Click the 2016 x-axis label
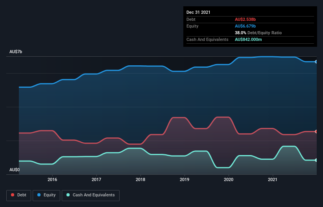This screenshot has width=323, height=207. click(x=52, y=179)
